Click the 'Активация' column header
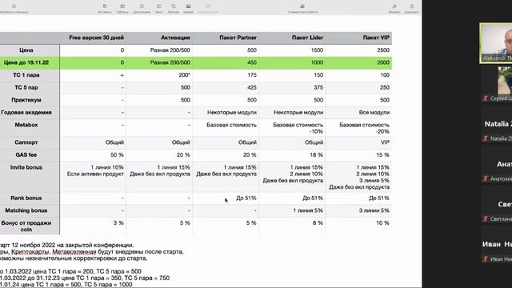 pyautogui.click(x=159, y=38)
